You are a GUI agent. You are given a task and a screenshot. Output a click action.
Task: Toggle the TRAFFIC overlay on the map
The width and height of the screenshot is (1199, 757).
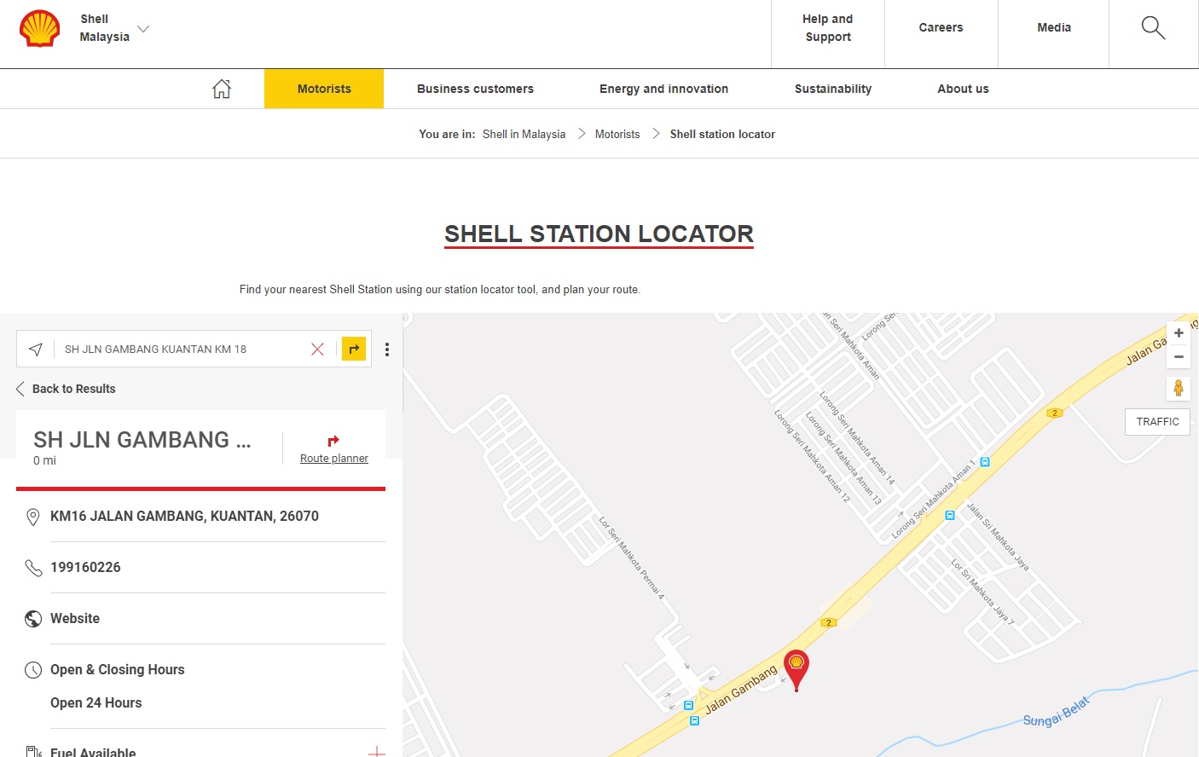1156,421
